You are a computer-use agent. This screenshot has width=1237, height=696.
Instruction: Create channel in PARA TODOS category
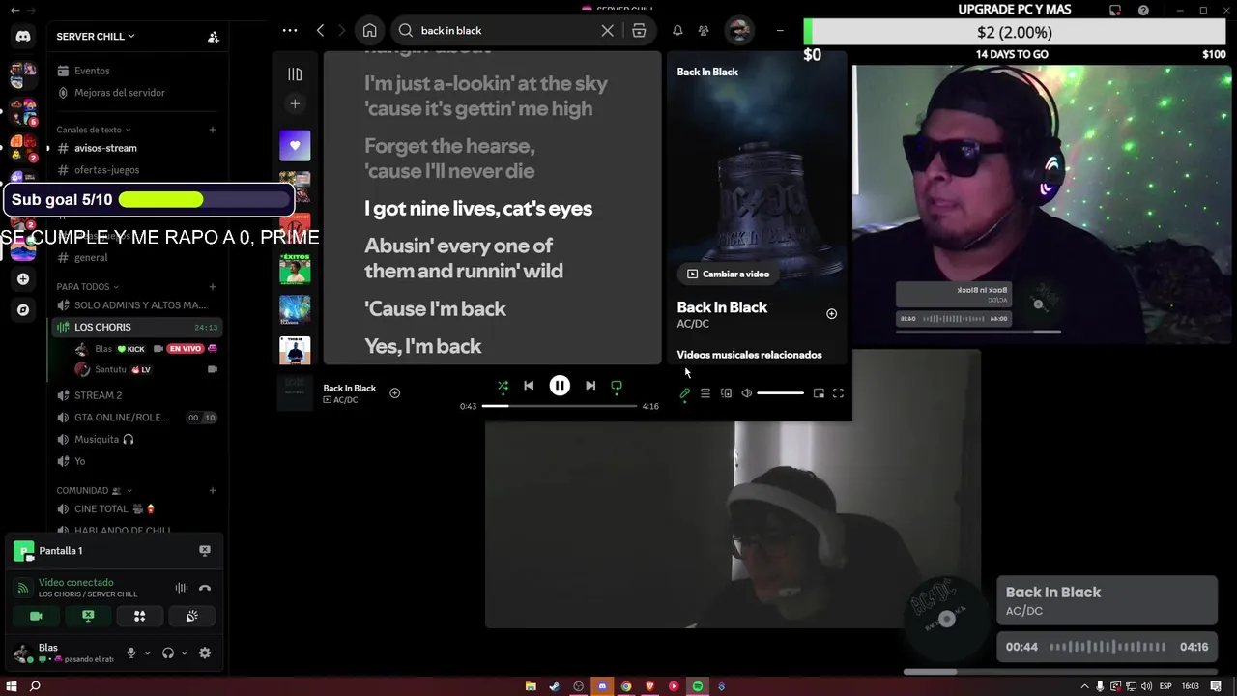coord(213,287)
